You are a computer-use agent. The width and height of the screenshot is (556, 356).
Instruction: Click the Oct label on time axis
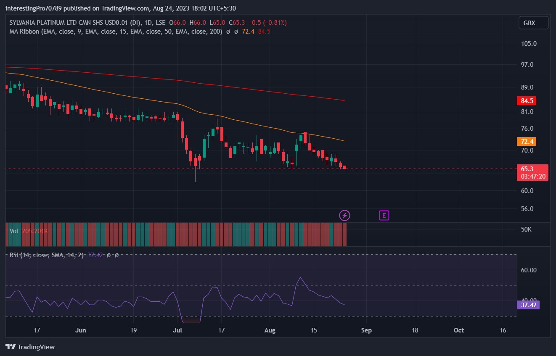pyautogui.click(x=459, y=330)
